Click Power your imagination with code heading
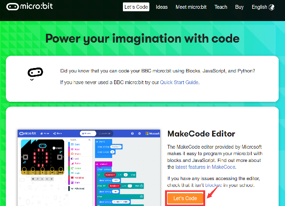Image resolution: width=285 pixels, height=206 pixels. pos(142,39)
